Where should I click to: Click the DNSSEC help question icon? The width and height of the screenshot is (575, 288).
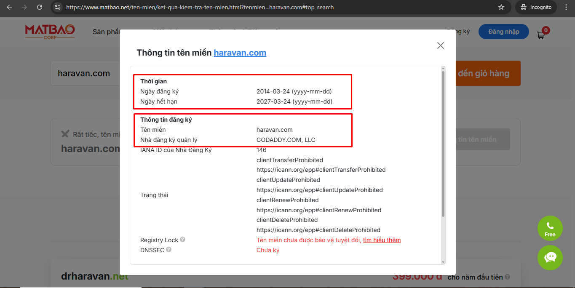pos(169,250)
